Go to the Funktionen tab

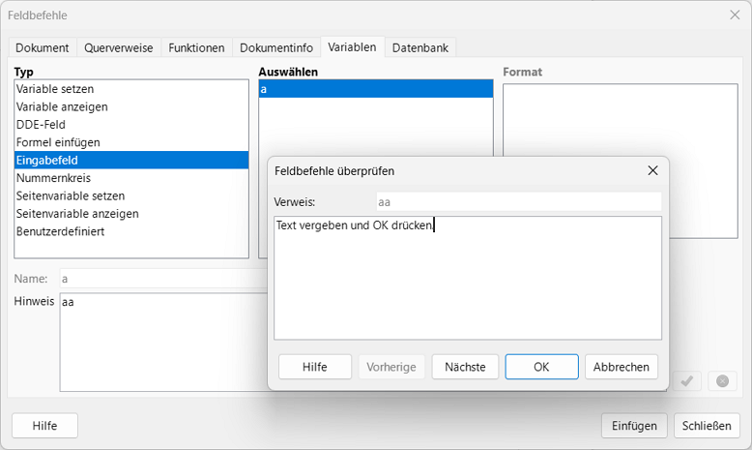[x=196, y=47]
